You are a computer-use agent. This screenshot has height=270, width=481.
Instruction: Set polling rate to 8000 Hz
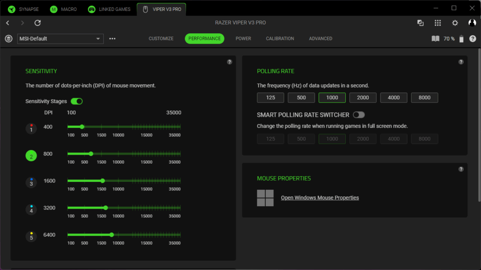coord(424,97)
